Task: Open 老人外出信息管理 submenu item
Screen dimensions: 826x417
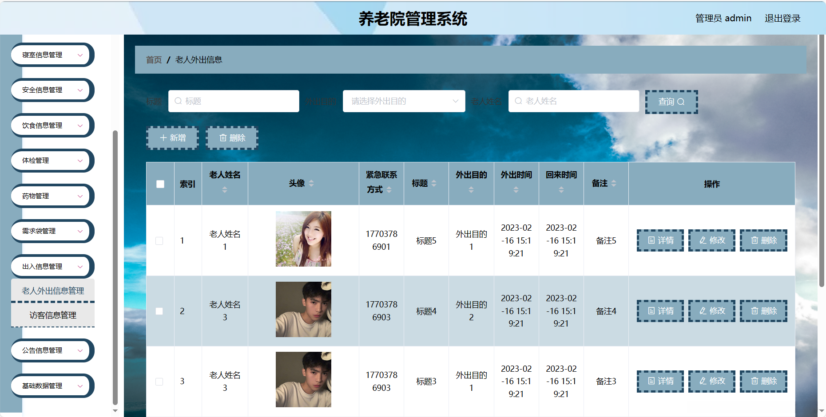Action: (x=53, y=291)
